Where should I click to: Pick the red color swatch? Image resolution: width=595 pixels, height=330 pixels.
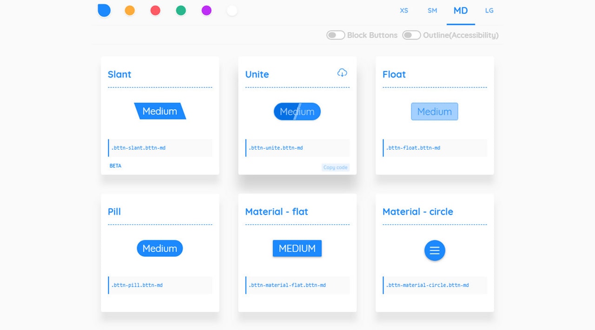[x=155, y=11]
